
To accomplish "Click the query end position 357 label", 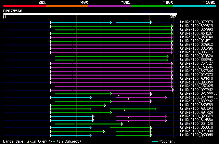I will click(173, 17).
